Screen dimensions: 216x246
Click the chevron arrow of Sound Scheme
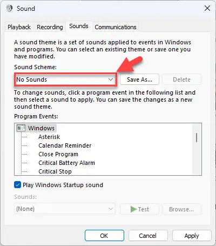(x=111, y=79)
